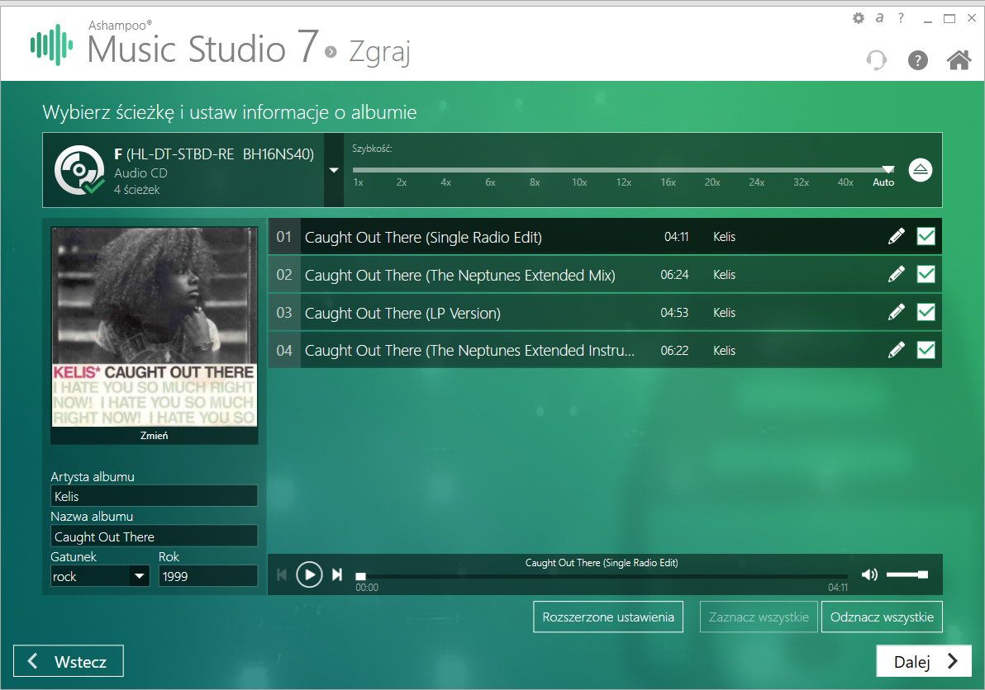Viewport: 985px width, 690px height.
Task: Click the 16x speed label
Action: [x=668, y=182]
